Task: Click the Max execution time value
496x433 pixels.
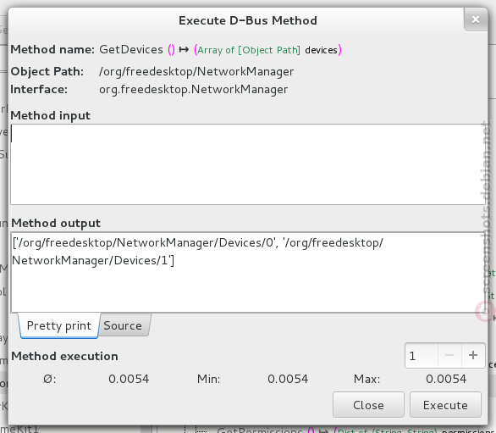Action: point(446,379)
